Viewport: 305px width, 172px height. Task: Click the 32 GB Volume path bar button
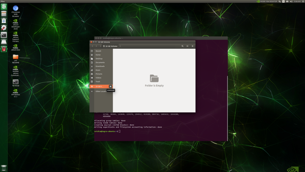pos(111,46)
